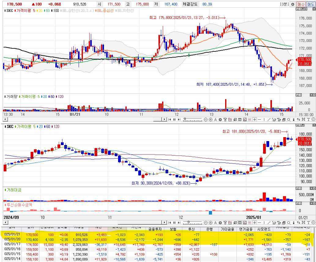Click paint roller icon on upper toolbar
Image resolution: width=316 pixels, height=262 pixels.
(225, 120)
